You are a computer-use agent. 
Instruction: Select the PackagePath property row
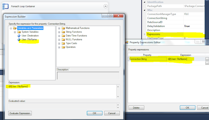(x=176, y=6)
